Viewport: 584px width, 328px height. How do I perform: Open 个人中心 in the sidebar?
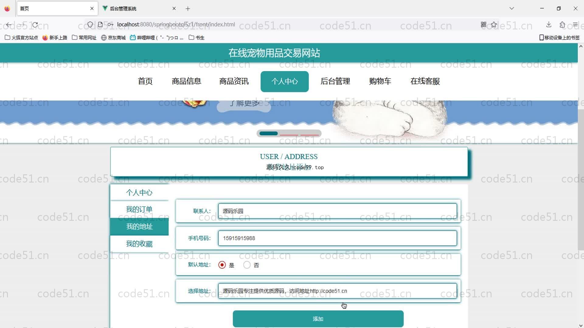click(139, 193)
